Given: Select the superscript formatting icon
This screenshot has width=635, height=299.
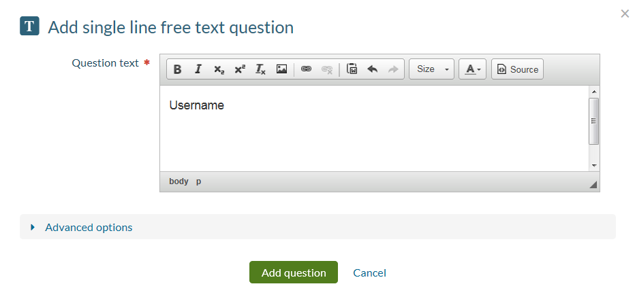Looking at the screenshot, I should [x=240, y=69].
